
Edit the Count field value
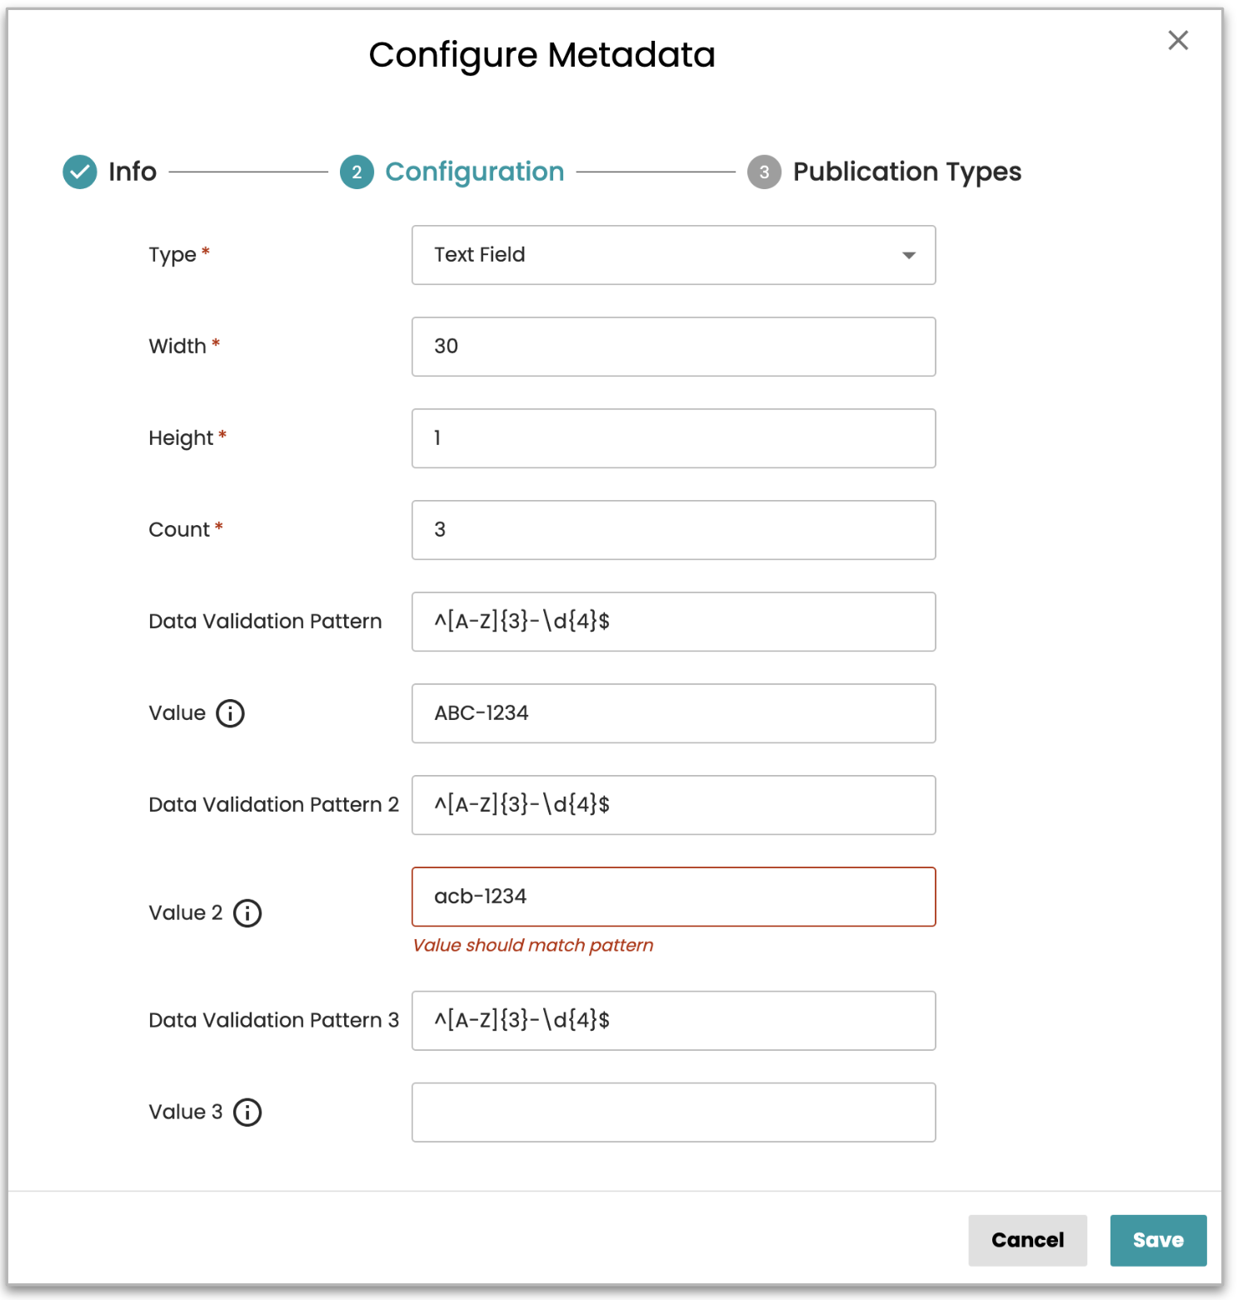[673, 530]
